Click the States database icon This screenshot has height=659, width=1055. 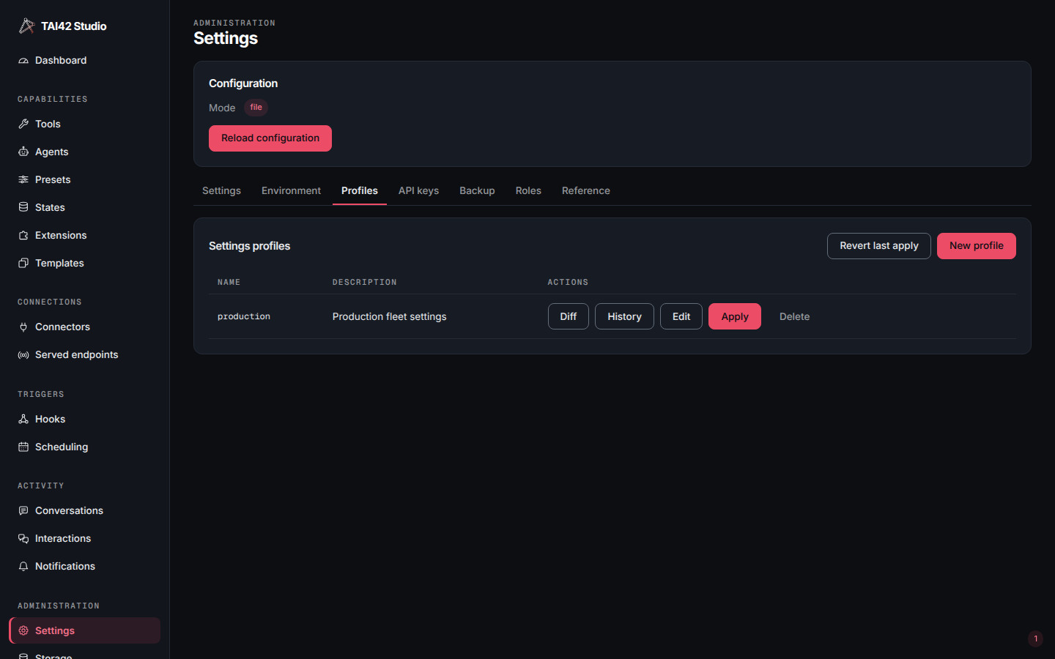pyautogui.click(x=23, y=208)
